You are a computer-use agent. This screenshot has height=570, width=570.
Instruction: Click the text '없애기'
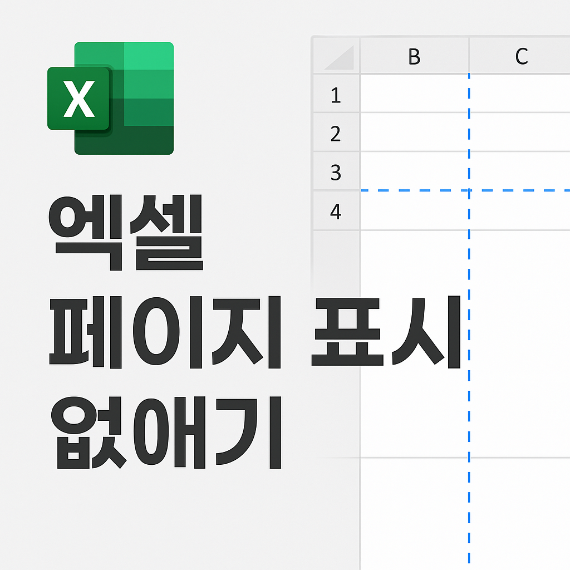click(166, 433)
